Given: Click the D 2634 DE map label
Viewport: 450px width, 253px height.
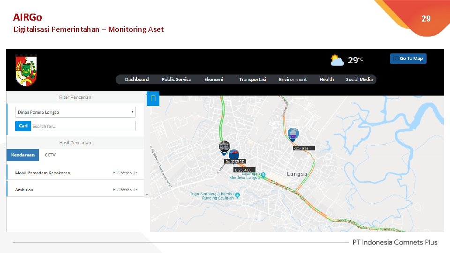Looking at the screenshot, I should pyautogui.click(x=244, y=170).
